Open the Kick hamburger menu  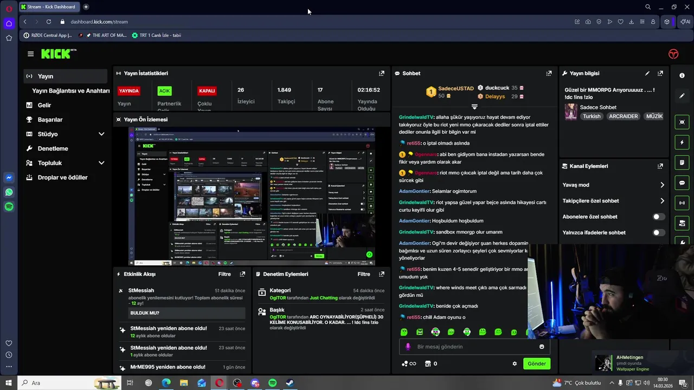(30, 54)
